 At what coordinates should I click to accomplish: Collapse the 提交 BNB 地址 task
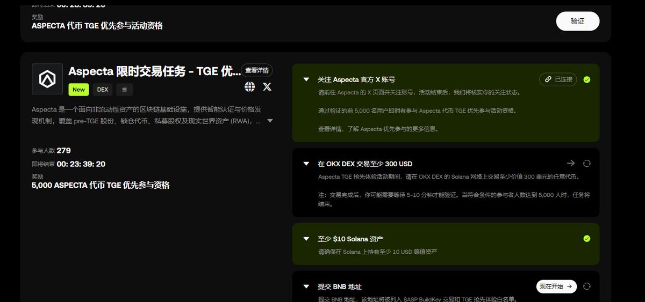(x=306, y=286)
